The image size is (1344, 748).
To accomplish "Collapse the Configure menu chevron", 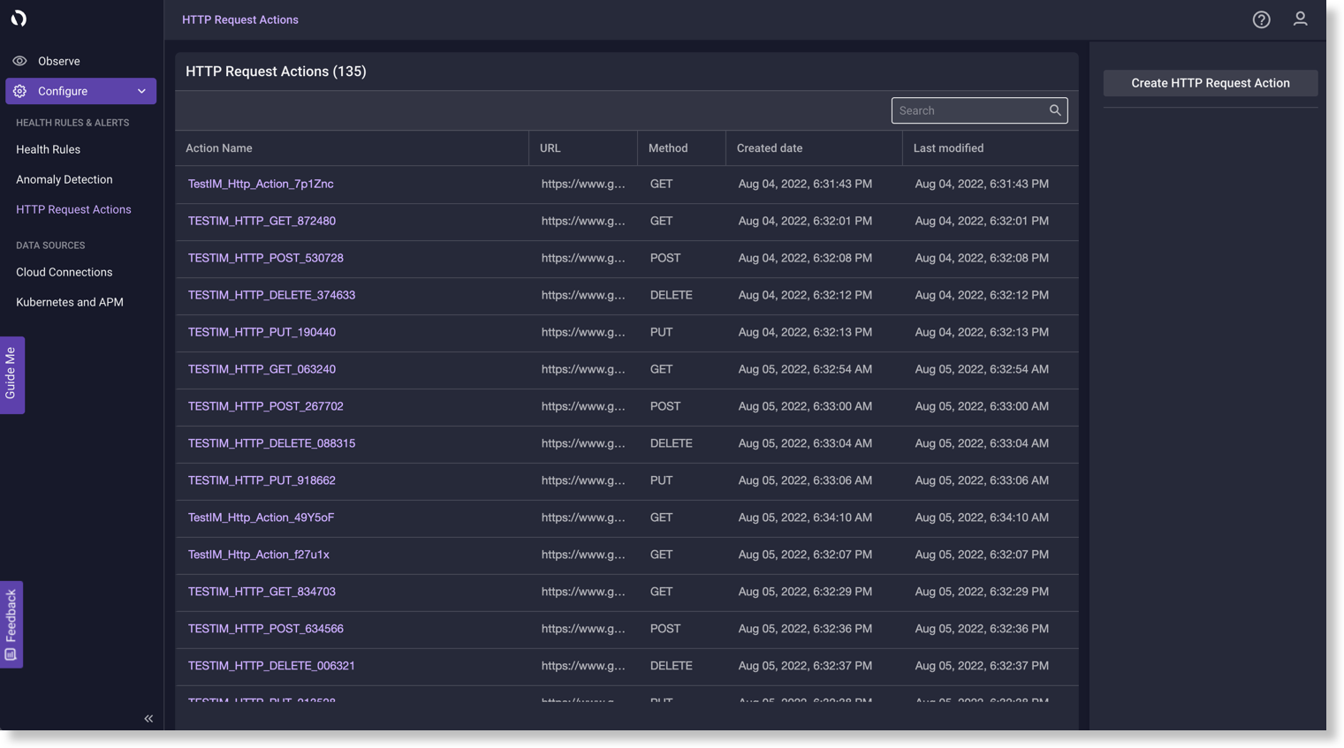I will (x=141, y=91).
